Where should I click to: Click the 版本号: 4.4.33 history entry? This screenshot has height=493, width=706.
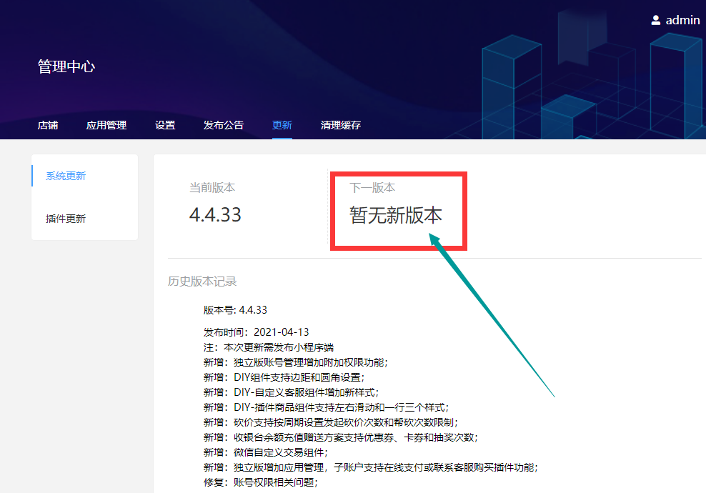coord(235,310)
